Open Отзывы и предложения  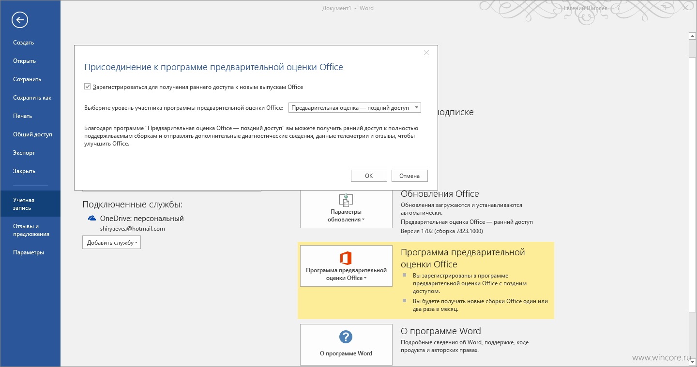click(30, 230)
